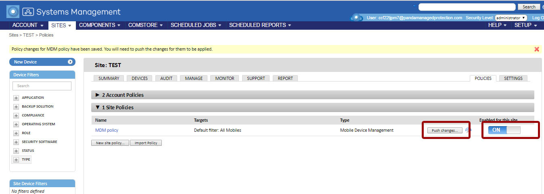Switch to the AUDIT tab
544x194 pixels.
point(166,78)
